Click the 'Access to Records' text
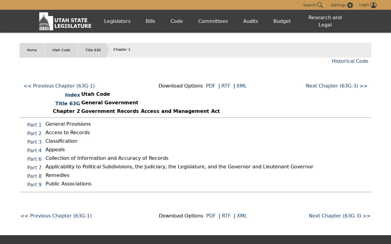 pos(68,132)
